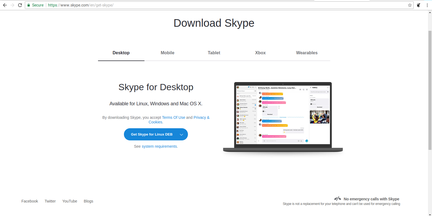Open the Facebook footer link
432x216 pixels.
[30, 201]
